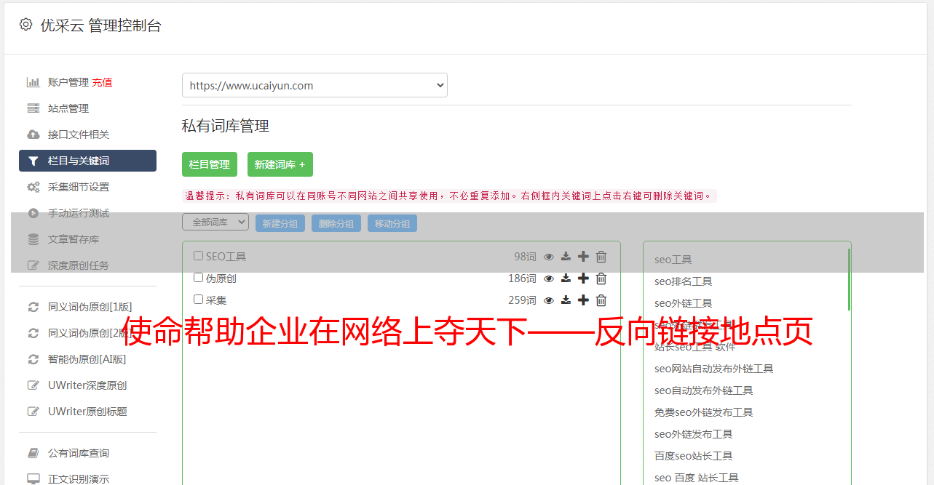Image resolution: width=934 pixels, height=485 pixels.
Task: Click the funnel icon in 栏目与关键词
Action: [x=33, y=161]
